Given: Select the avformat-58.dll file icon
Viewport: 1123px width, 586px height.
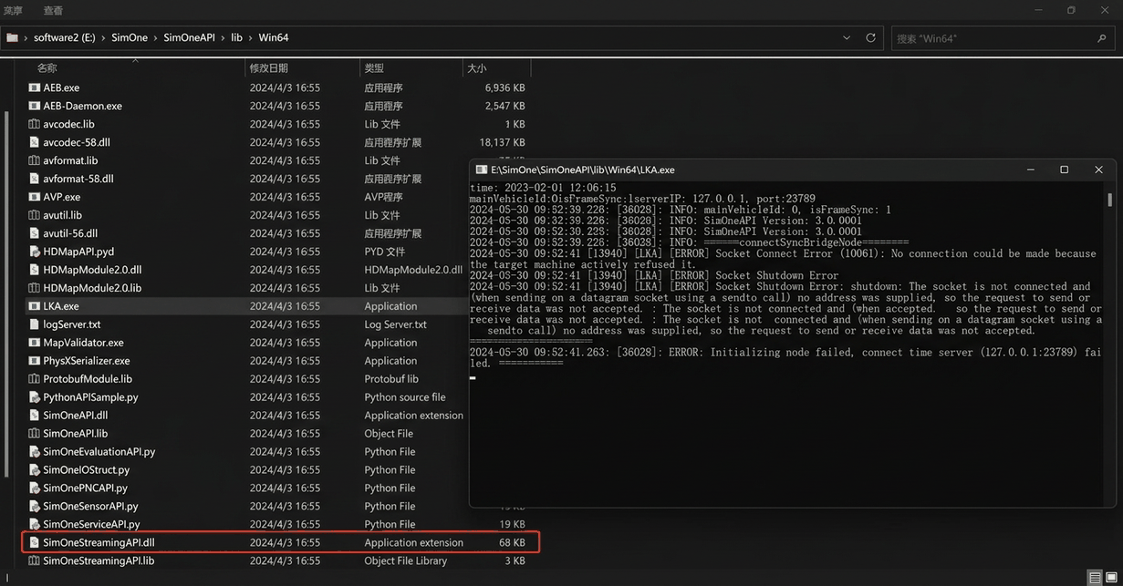Looking at the screenshot, I should click(35, 179).
